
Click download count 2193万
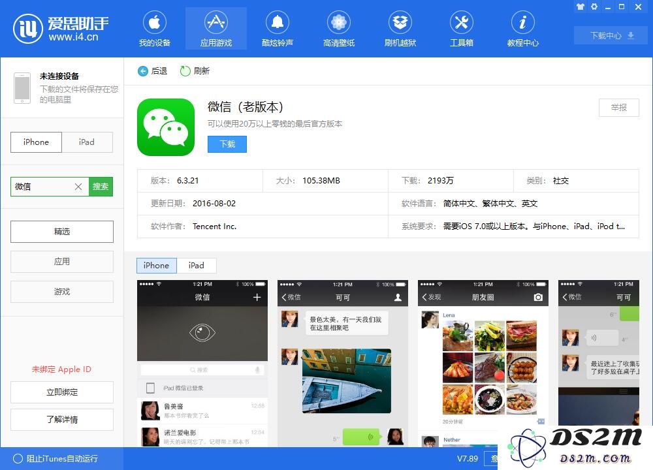[441, 181]
